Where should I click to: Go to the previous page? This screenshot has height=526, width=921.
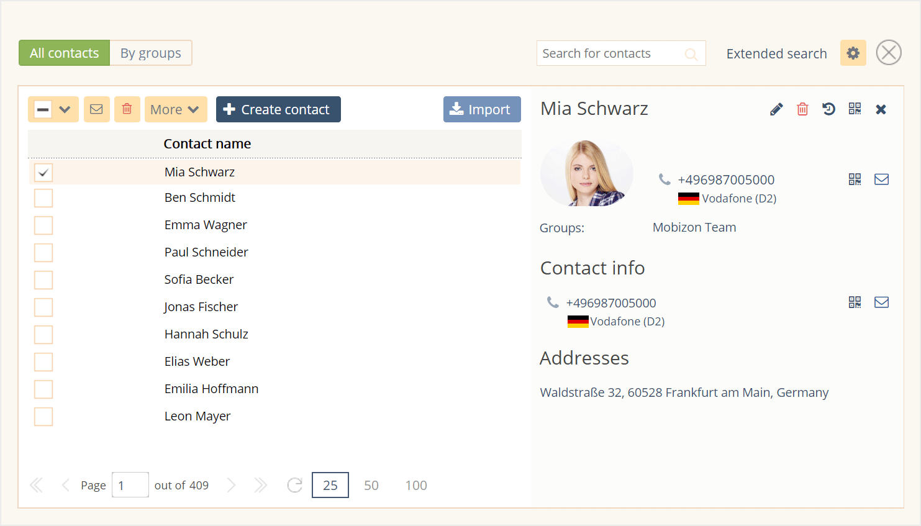tap(65, 485)
